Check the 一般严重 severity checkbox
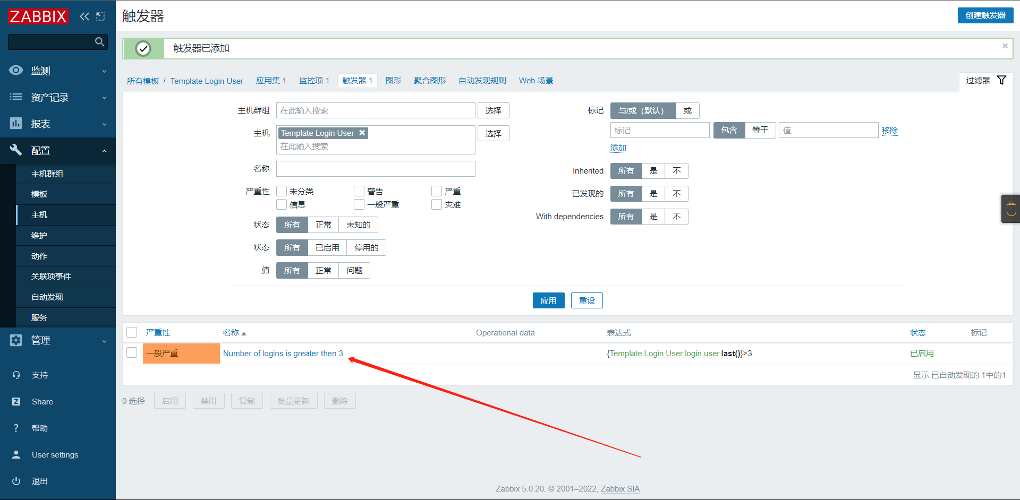The height and width of the screenshot is (500, 1020). coord(359,204)
